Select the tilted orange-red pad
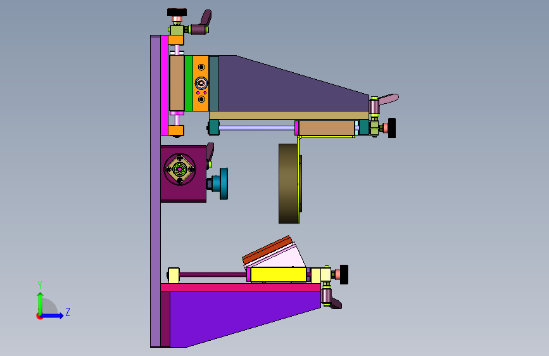This screenshot has height=356, width=549. 268,250
